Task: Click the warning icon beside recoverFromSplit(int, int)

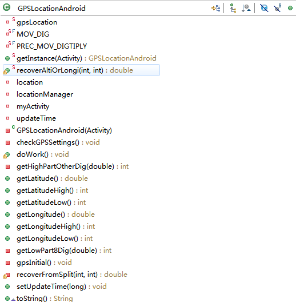Action: [5, 277]
